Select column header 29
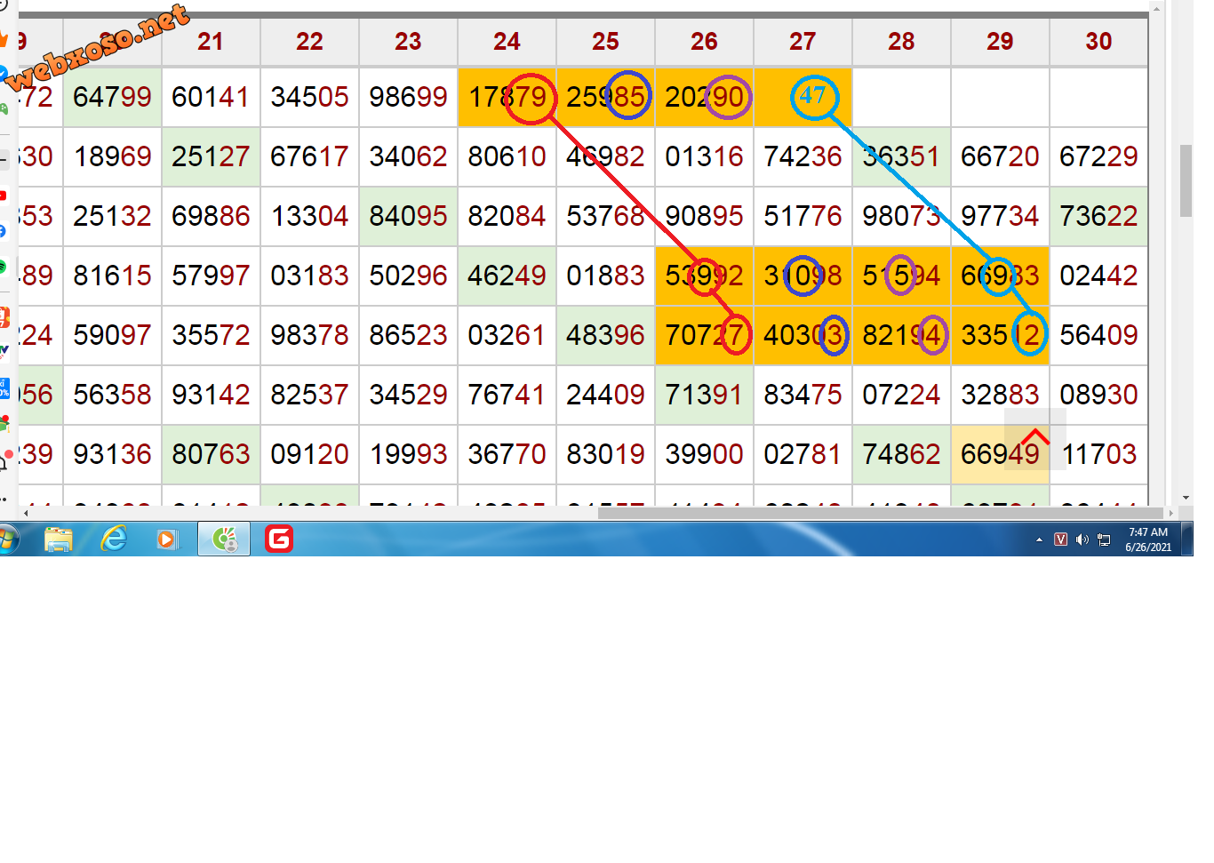1214x863 pixels. click(1000, 42)
